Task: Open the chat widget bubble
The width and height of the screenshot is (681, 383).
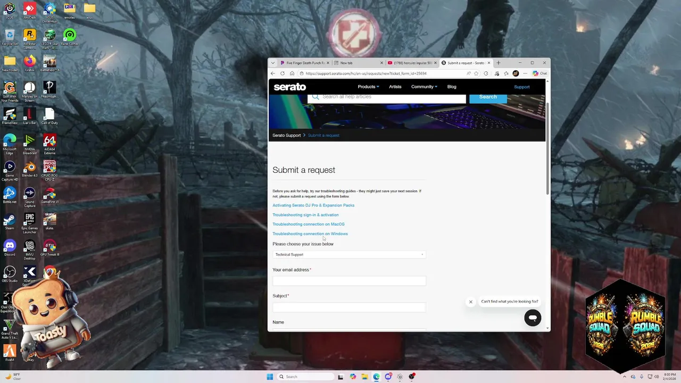Action: pos(533,318)
